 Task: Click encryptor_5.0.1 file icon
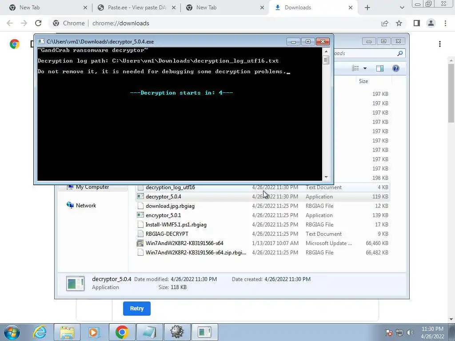point(140,215)
